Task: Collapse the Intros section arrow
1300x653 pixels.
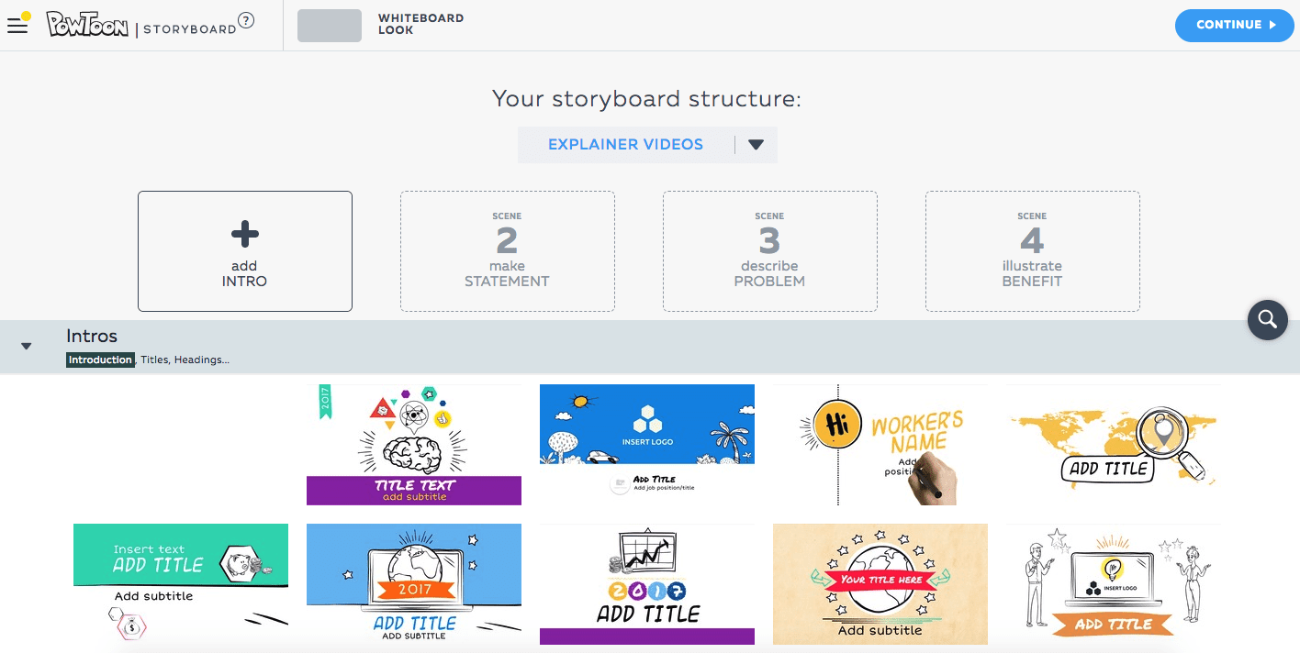Action: (x=27, y=346)
